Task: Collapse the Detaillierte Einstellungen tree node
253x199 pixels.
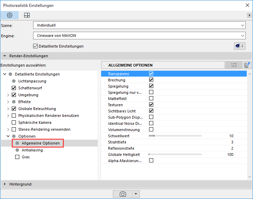Action: (5, 74)
